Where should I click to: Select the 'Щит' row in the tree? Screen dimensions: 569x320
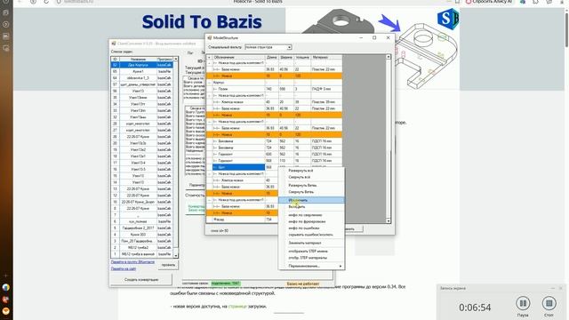coord(238,167)
